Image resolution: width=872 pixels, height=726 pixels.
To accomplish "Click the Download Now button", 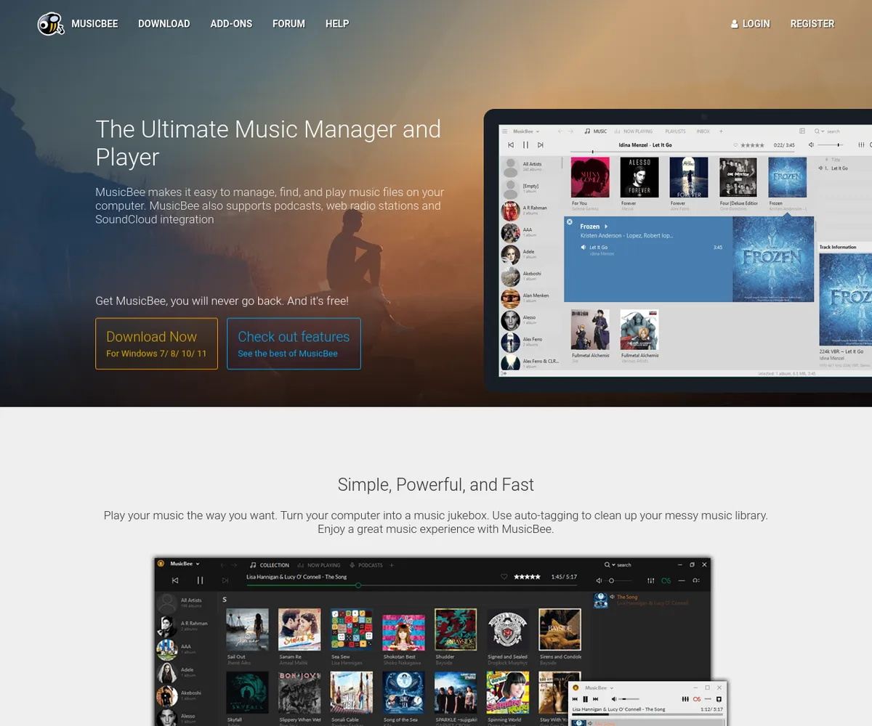I will coord(156,343).
